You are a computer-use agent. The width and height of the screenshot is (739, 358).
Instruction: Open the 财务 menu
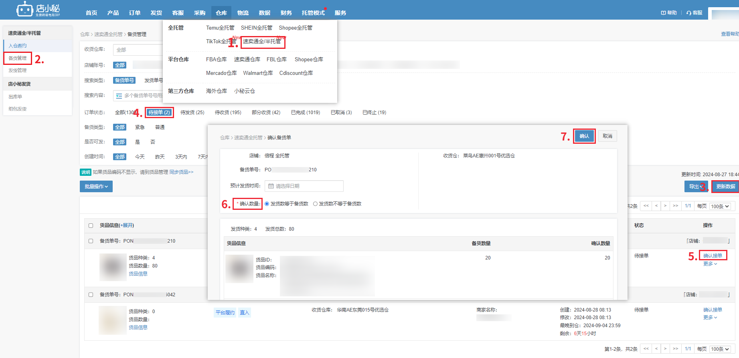[x=286, y=13]
